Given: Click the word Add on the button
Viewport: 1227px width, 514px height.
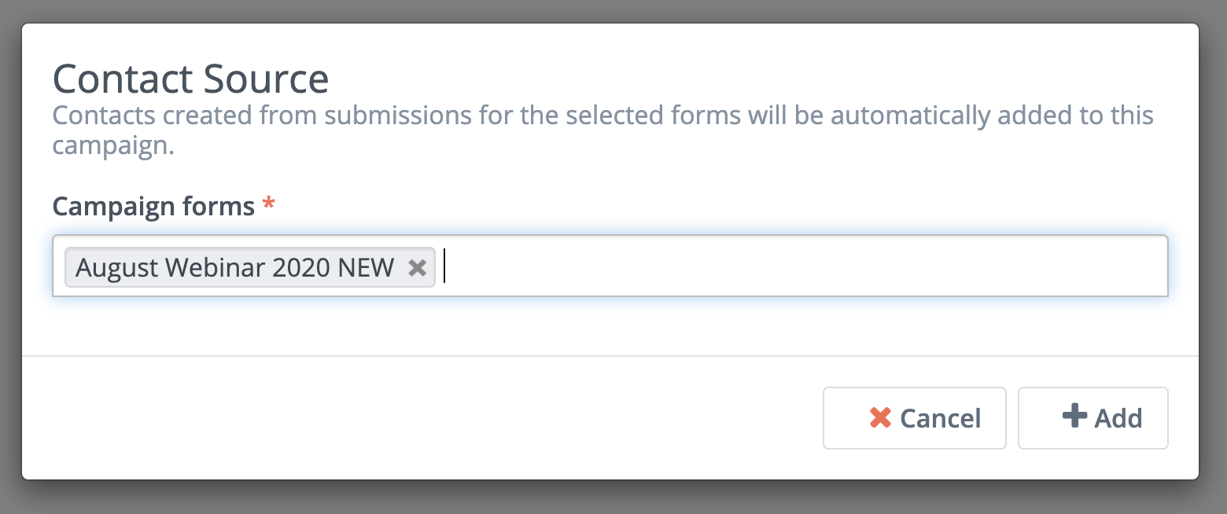Looking at the screenshot, I should [1118, 418].
